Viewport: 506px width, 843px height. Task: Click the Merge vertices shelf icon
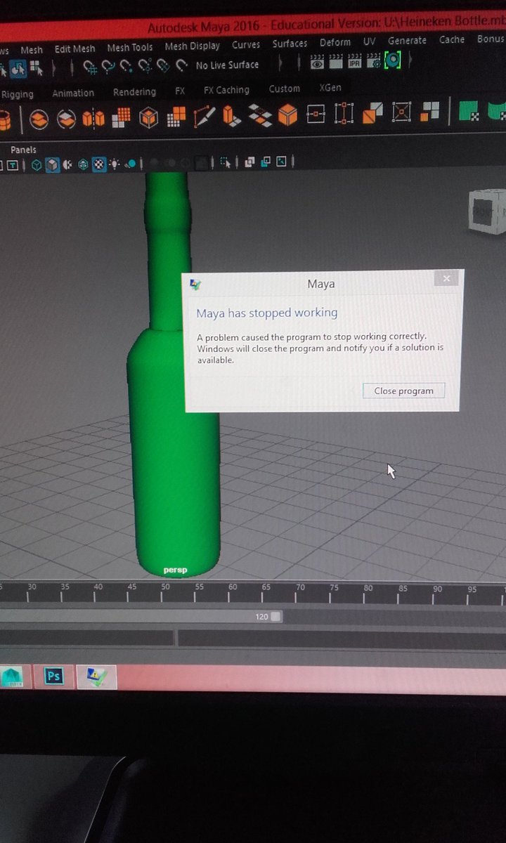(316, 113)
